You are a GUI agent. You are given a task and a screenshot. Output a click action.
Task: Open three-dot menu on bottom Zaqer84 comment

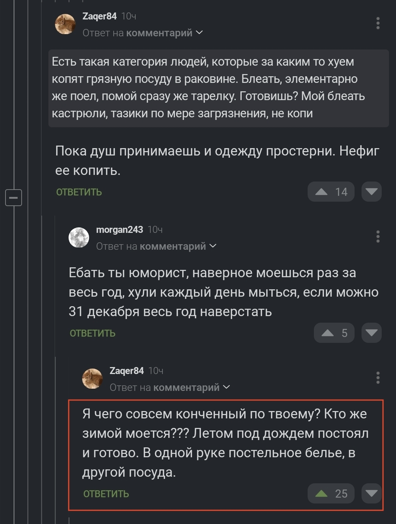click(x=378, y=378)
